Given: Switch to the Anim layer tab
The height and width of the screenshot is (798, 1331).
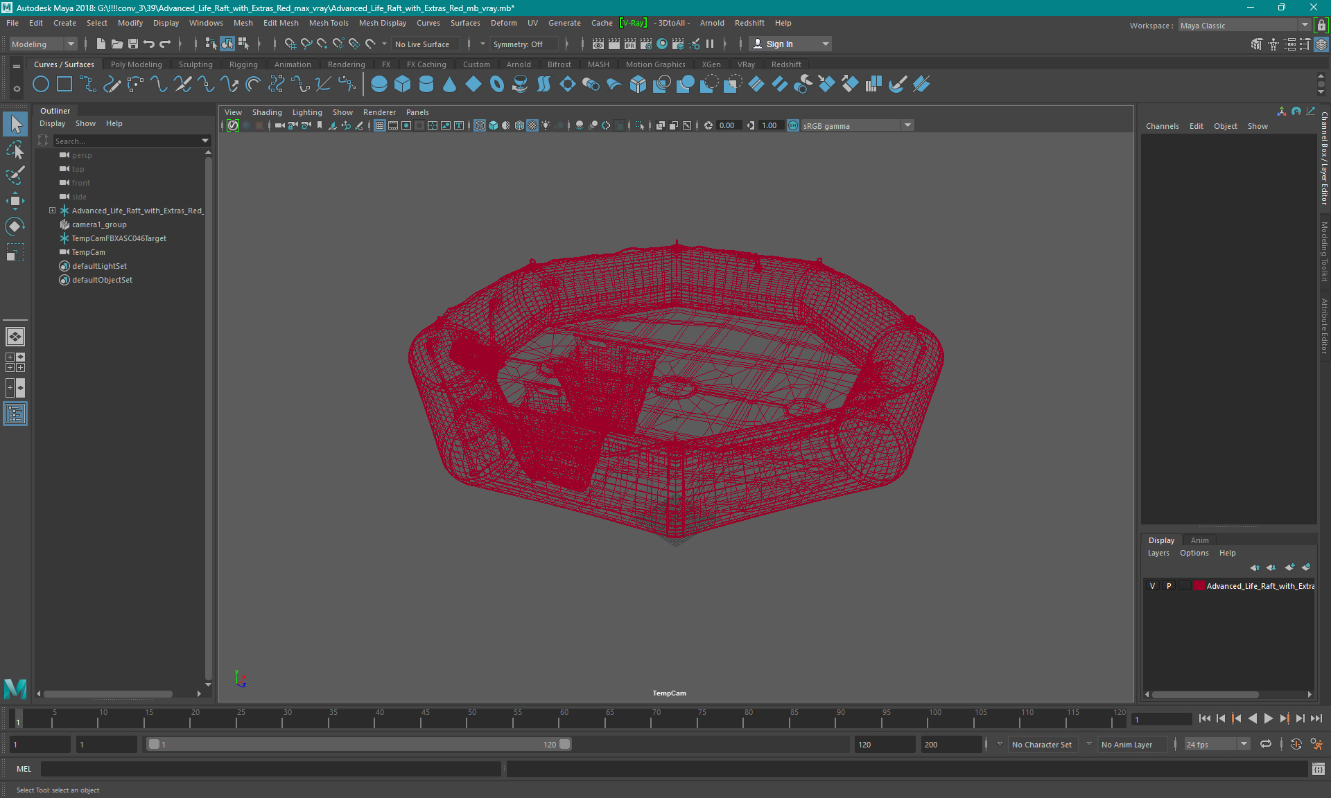Looking at the screenshot, I should [1199, 540].
